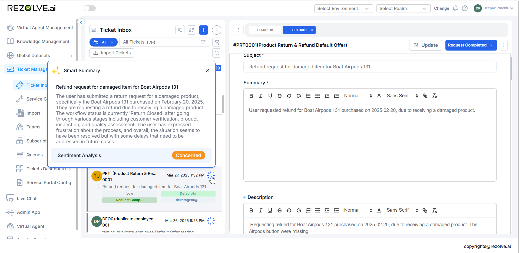Switch to the LESR0018 tab
519x253 pixels.
click(265, 30)
